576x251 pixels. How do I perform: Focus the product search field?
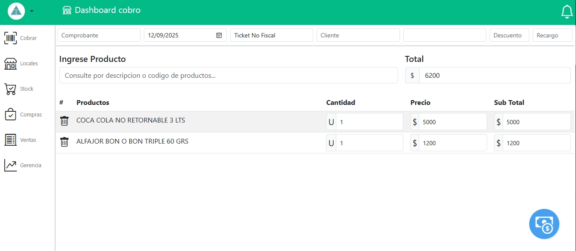pos(229,75)
